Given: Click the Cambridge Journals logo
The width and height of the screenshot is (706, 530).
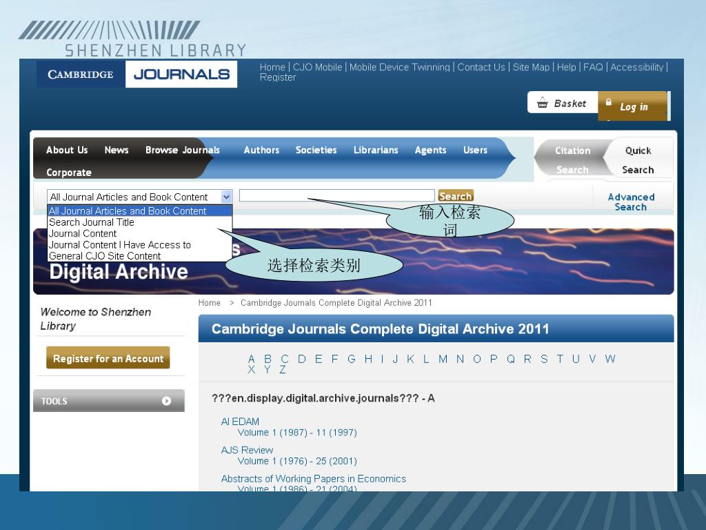Looking at the screenshot, I should pyautogui.click(x=137, y=74).
